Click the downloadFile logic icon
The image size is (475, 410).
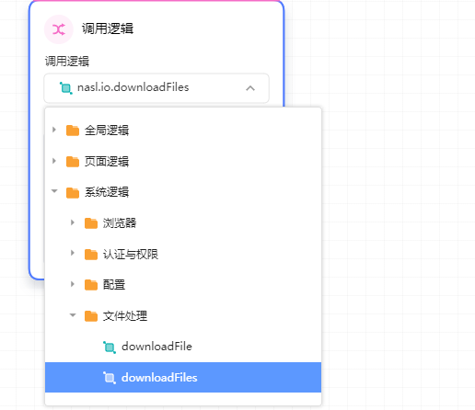pos(110,347)
